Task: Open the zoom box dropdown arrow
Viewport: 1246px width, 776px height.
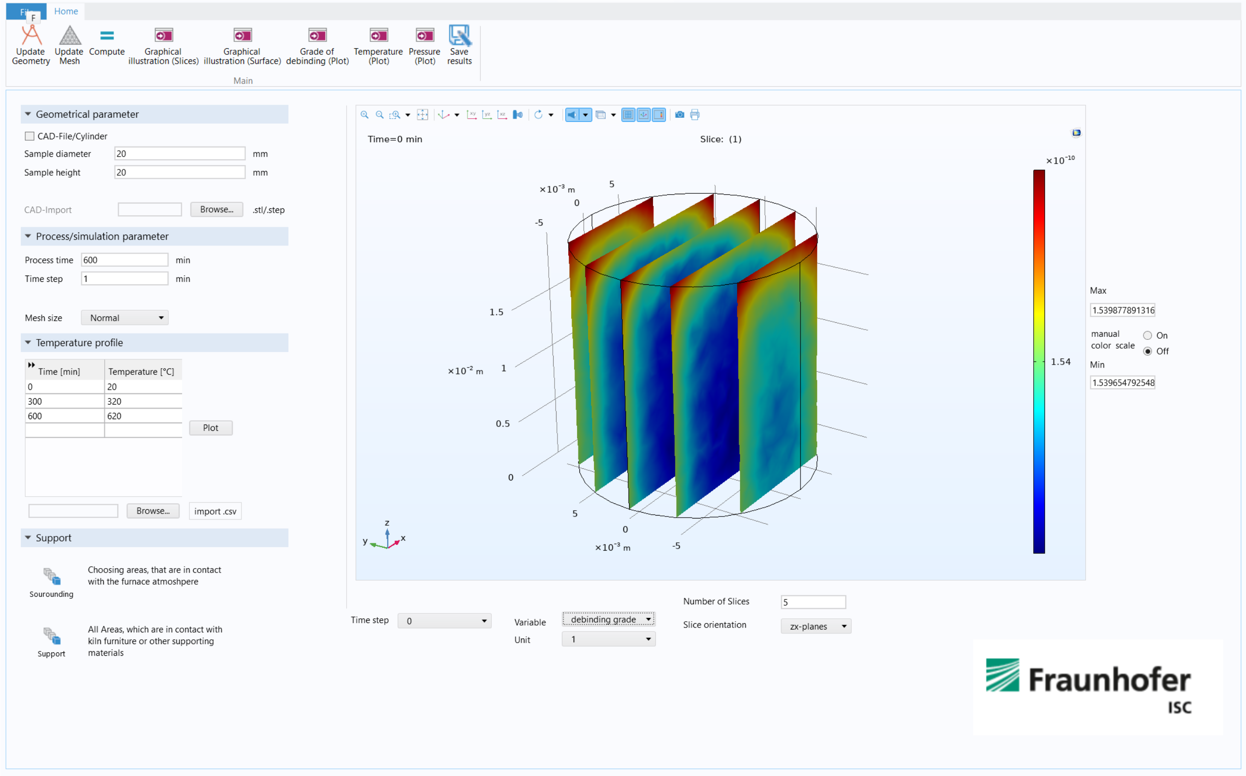Action: [408, 115]
